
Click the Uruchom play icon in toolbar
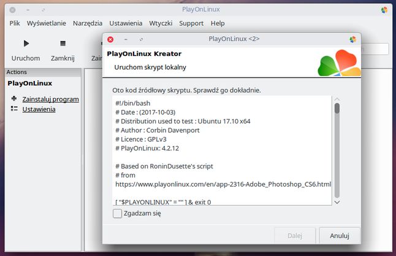26,43
